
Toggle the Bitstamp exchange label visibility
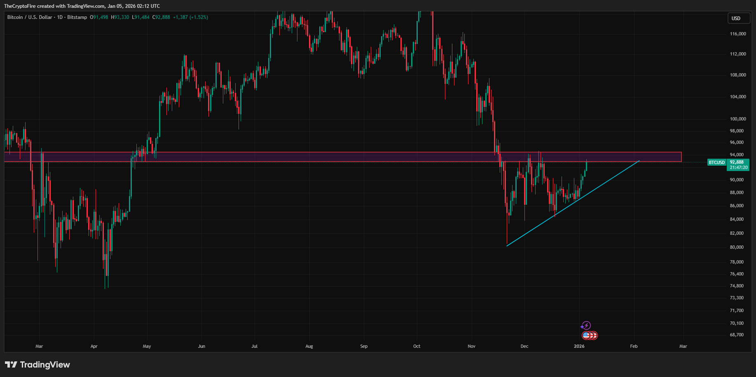point(77,17)
